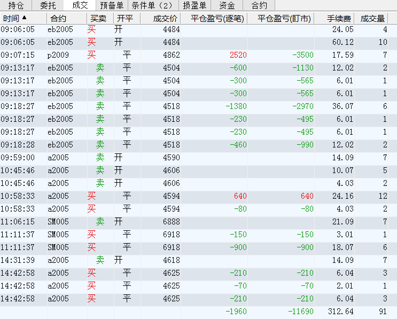This screenshot has width=397, height=319.
Task: Click the 平仓盈亏(盯市) column header
Action: coord(284,18)
